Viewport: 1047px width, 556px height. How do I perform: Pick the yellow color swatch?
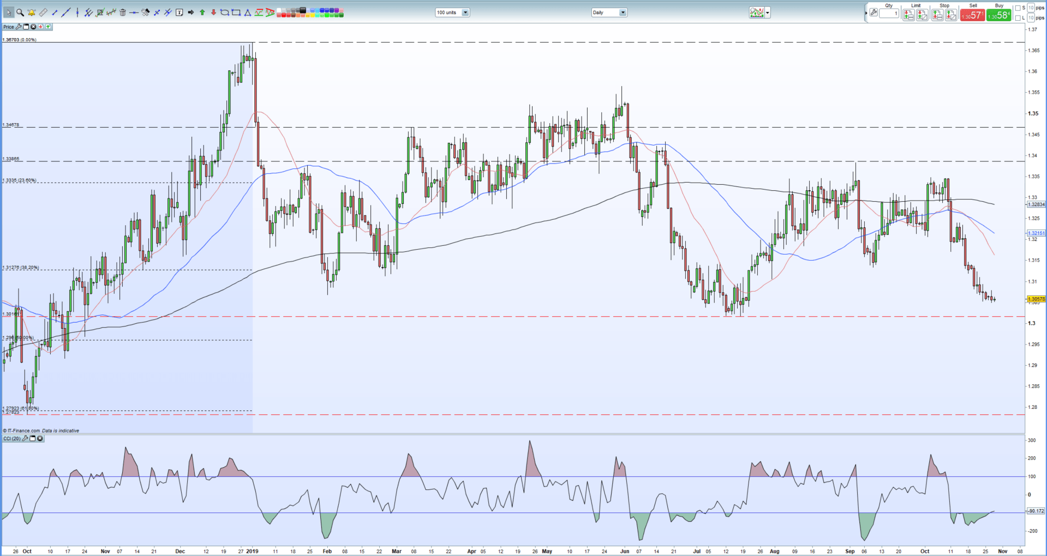pyautogui.click(x=313, y=15)
